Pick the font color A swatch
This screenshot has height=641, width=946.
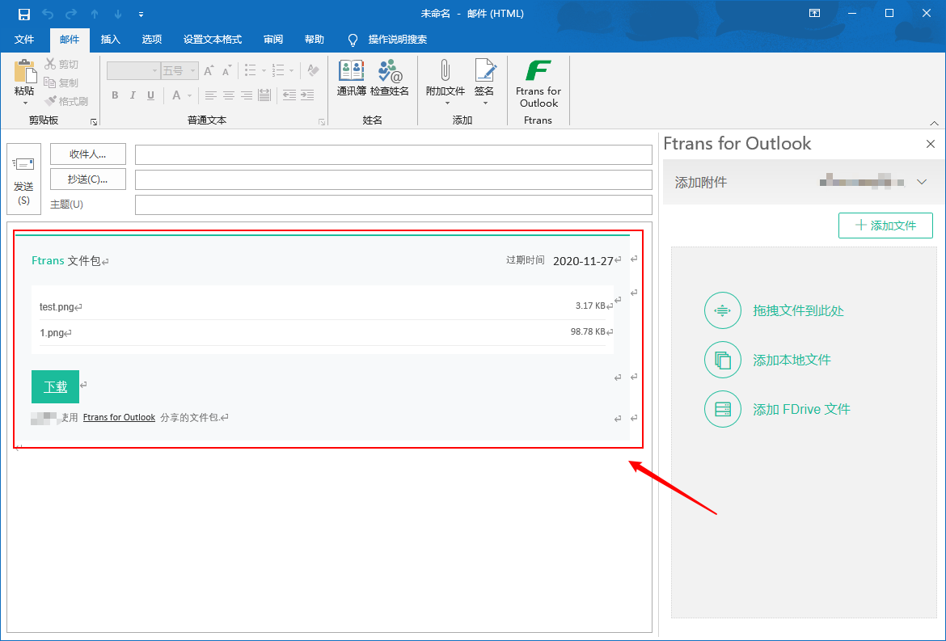[x=177, y=95]
